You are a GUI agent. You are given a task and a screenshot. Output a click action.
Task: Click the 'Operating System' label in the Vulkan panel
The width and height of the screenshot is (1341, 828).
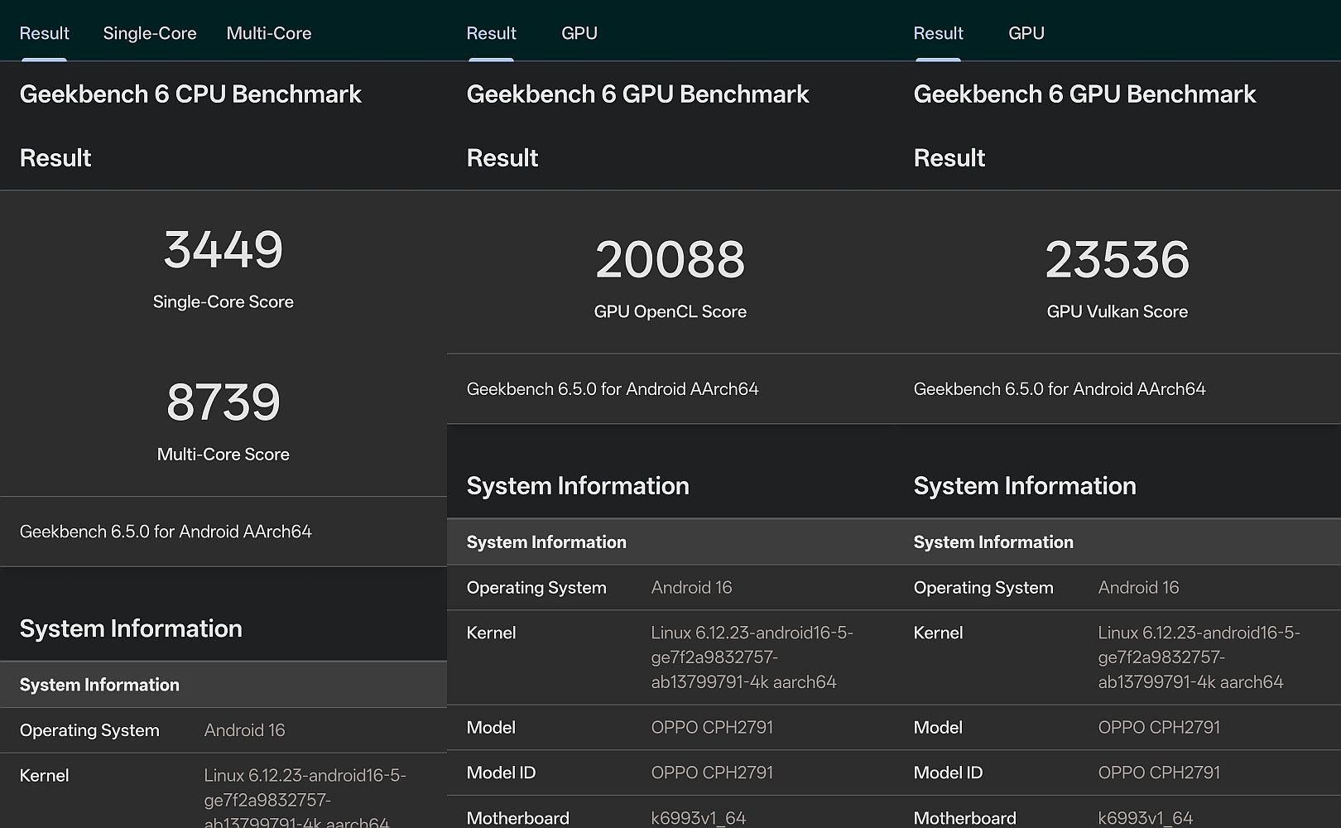click(x=983, y=588)
